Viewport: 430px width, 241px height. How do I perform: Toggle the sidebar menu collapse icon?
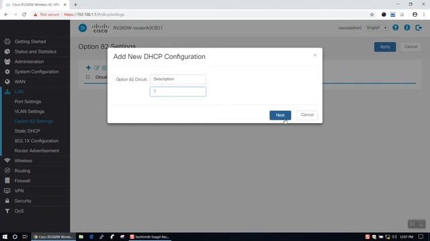tap(83, 28)
